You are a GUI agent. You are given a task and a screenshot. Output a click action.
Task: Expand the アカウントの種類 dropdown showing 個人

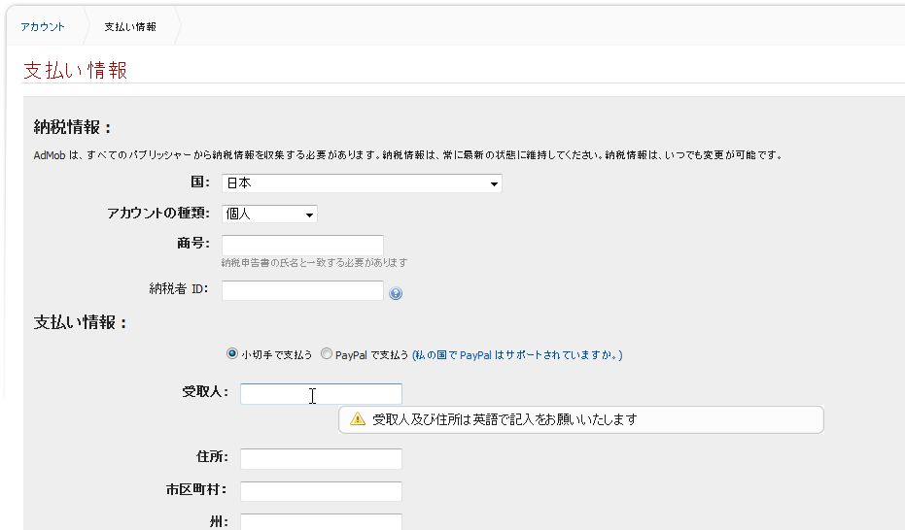pyautogui.click(x=269, y=214)
